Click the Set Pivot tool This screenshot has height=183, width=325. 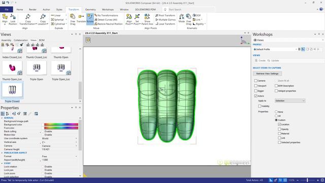pos(137,19)
